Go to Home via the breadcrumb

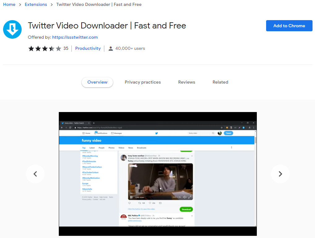[x=9, y=5]
